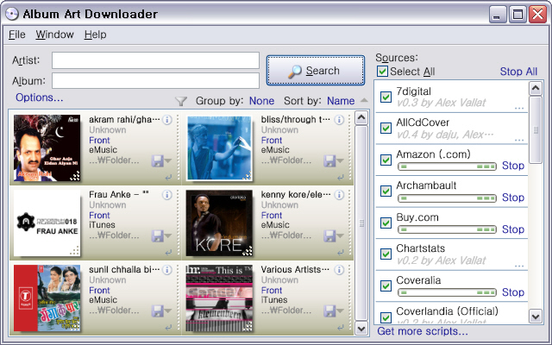Toggle sort direction arrow next to Name
The width and height of the screenshot is (552, 345).
pos(364,101)
